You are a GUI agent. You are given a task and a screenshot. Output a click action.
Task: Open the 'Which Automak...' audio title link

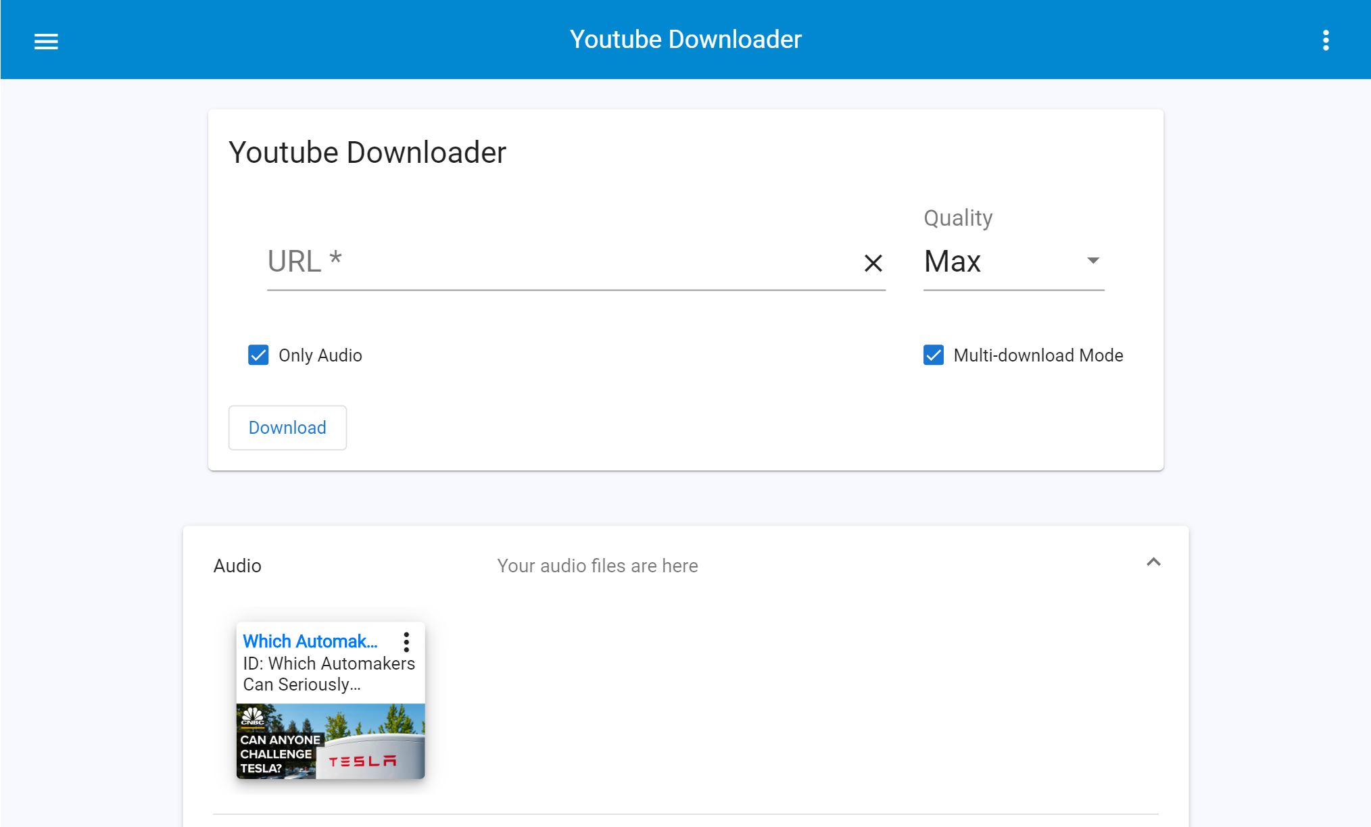click(x=310, y=641)
